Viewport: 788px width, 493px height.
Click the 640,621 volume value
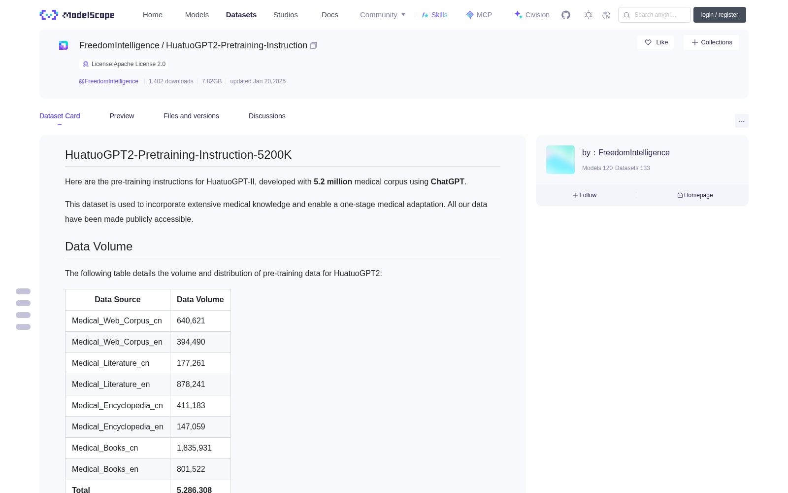tap(191, 321)
